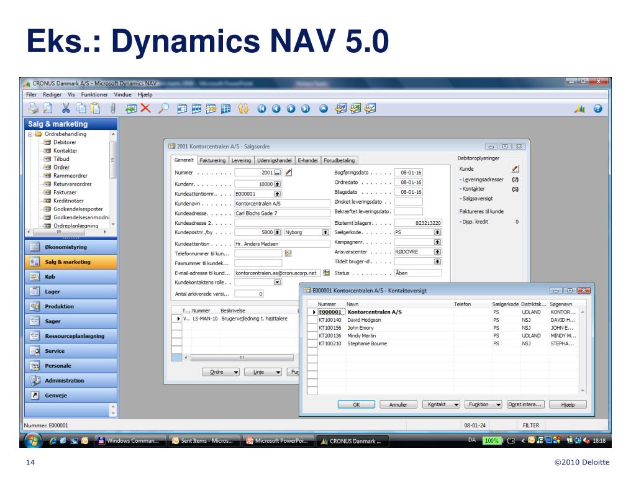Click OK in Kontaktoversigt window
Screen dimensions: 636x477
356,404
